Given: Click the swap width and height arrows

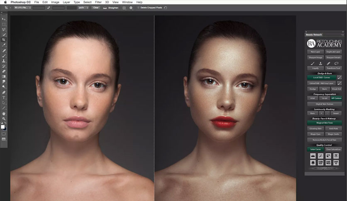Looking at the screenshot, I should click(49, 8).
